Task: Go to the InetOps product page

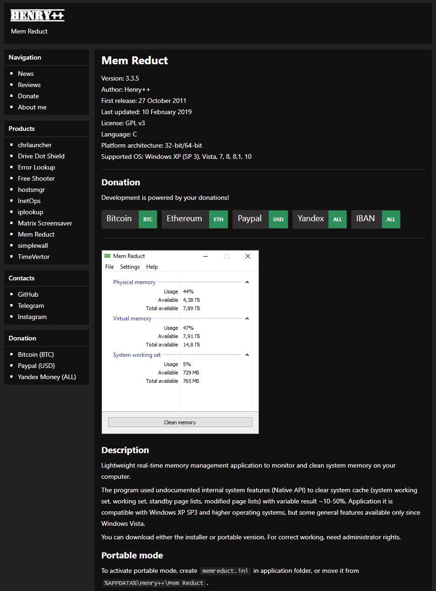Action: tap(29, 201)
